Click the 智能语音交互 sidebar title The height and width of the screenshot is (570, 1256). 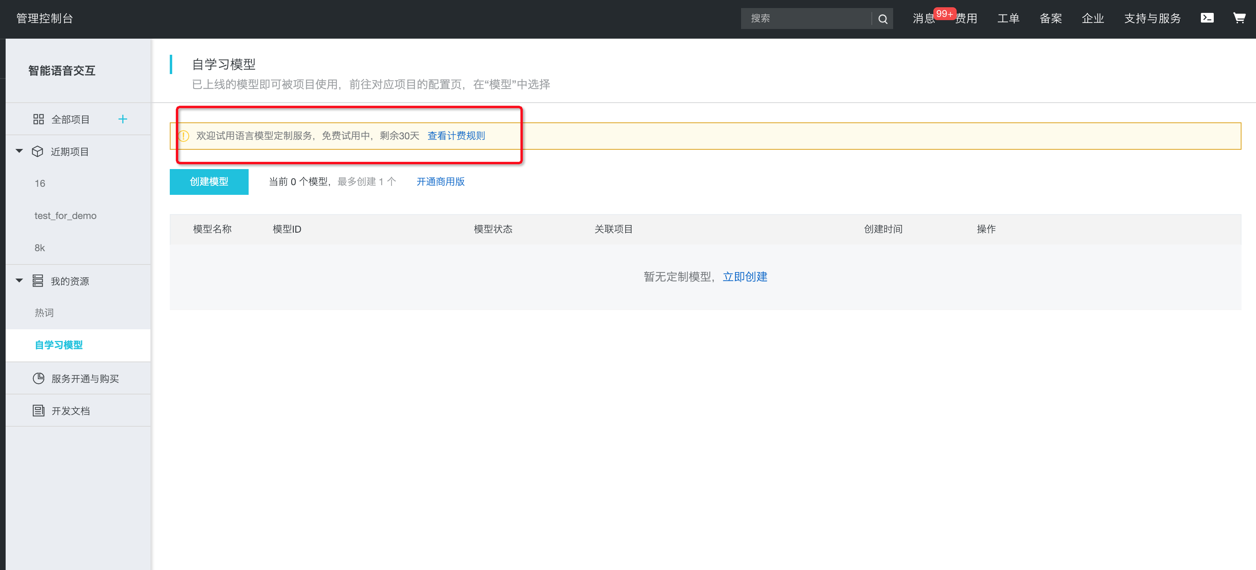[62, 71]
